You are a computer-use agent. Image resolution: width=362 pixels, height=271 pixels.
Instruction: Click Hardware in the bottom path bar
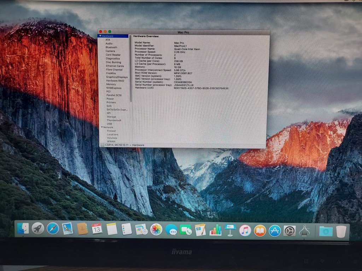pos(138,145)
